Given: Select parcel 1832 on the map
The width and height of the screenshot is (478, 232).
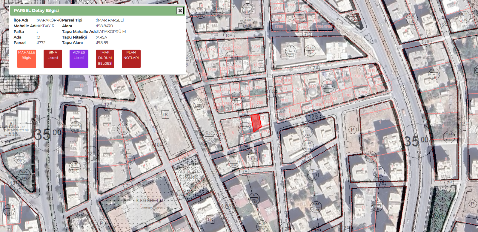Looking at the screenshot, I should pyautogui.click(x=295, y=110).
